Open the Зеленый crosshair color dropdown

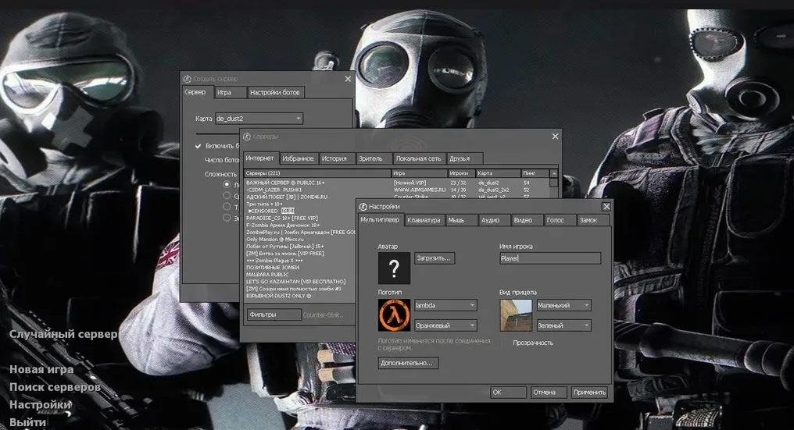(563, 325)
